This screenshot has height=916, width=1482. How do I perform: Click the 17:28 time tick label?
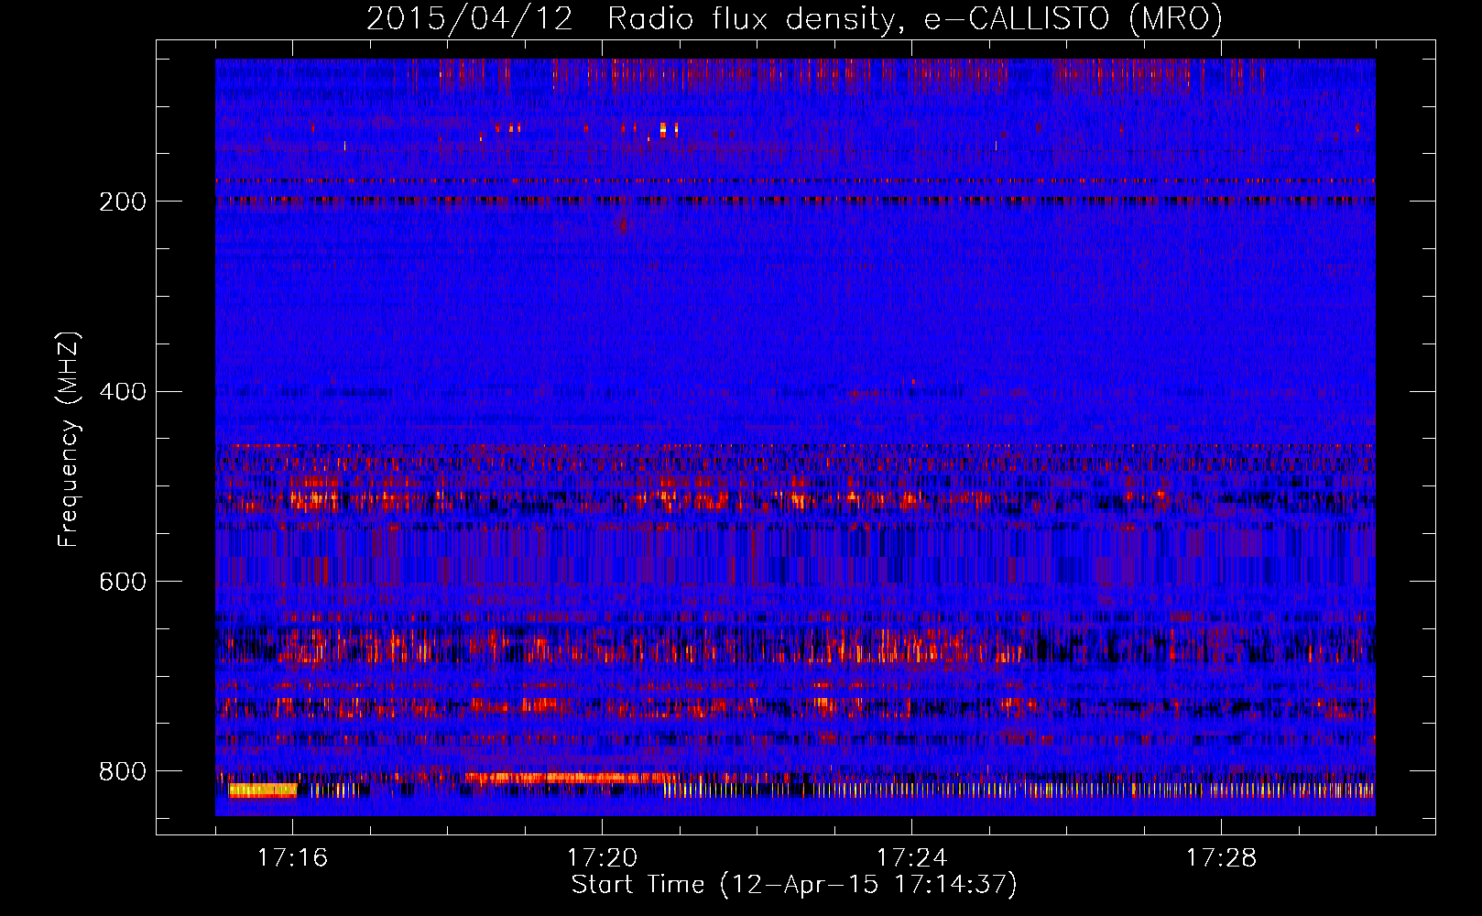tap(1221, 858)
